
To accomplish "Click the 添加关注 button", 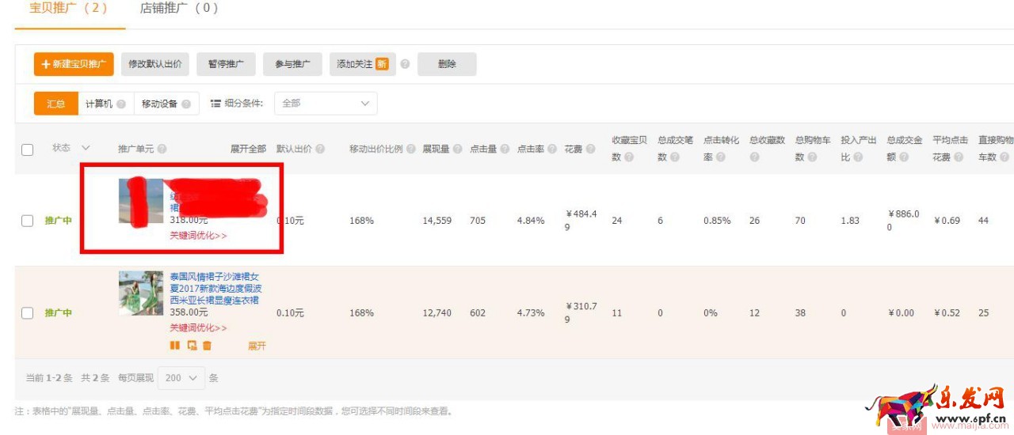I will (363, 64).
